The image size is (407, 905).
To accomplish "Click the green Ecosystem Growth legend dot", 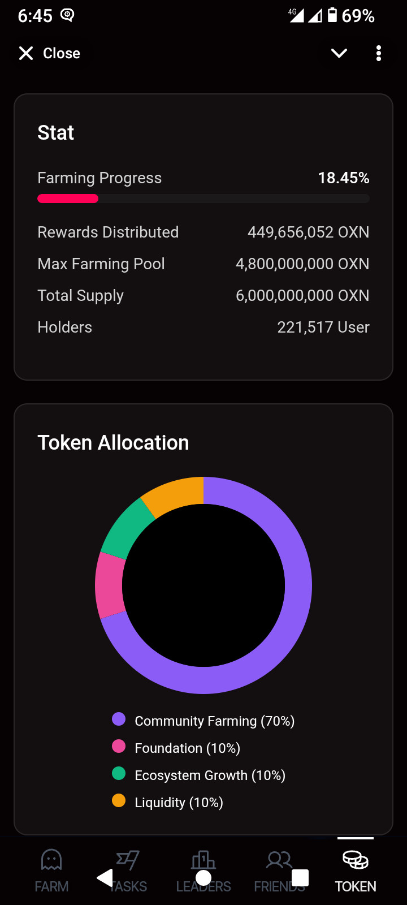I will click(119, 773).
